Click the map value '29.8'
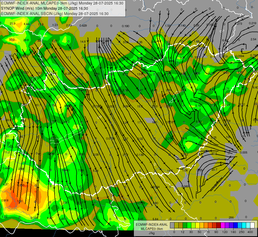The image size is (258, 237). click(26, 40)
